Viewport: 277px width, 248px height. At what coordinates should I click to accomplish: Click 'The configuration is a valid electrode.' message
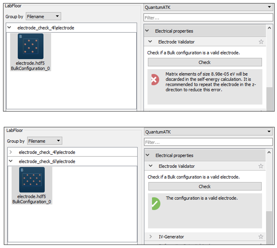point(201,198)
